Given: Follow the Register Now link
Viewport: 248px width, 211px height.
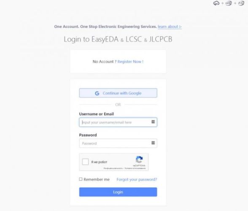Looking at the screenshot, I should (x=130, y=62).
